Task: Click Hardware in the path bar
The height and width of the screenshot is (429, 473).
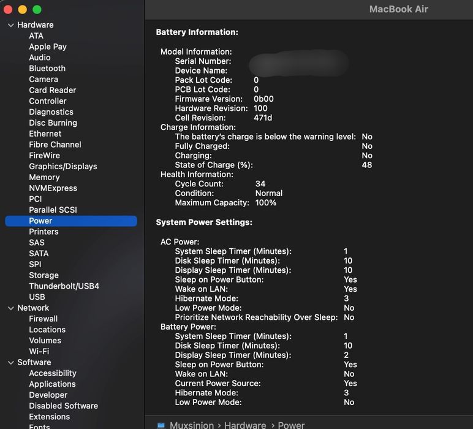Action: click(x=245, y=425)
